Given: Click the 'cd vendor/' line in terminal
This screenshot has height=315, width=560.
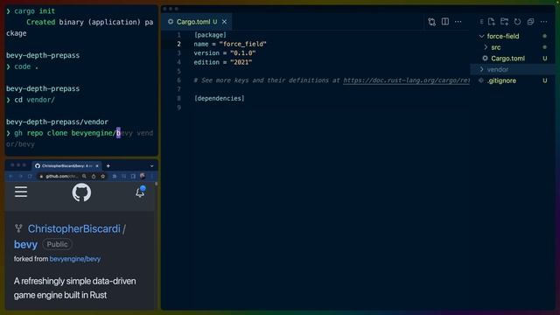Looking at the screenshot, I should click(35, 100).
